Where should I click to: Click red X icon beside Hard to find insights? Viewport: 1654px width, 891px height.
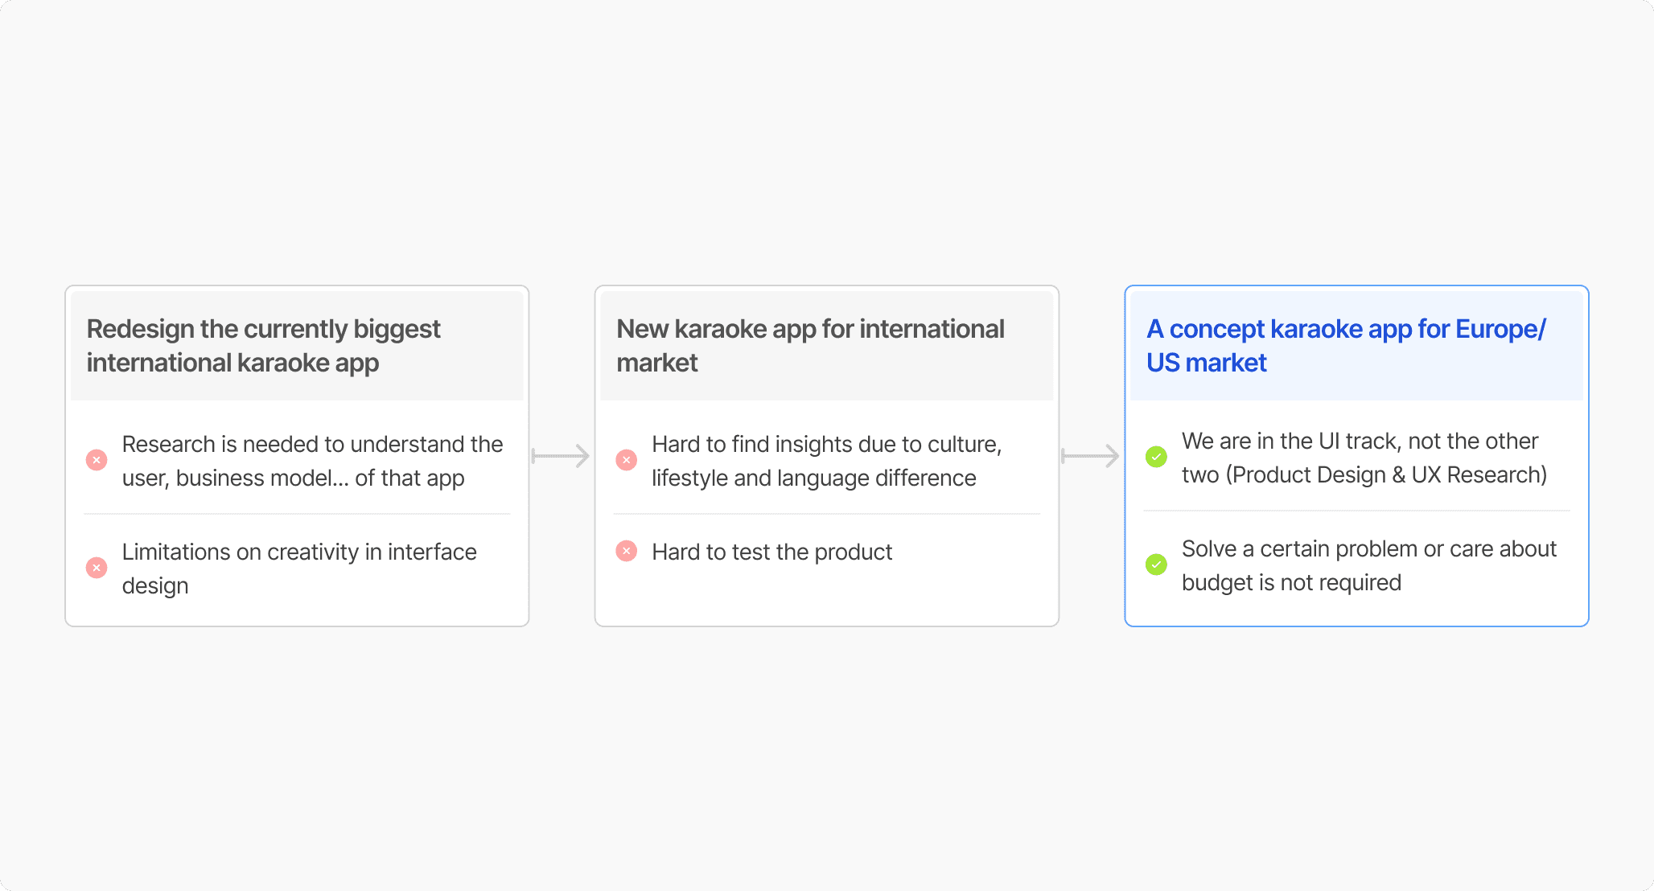tap(626, 460)
